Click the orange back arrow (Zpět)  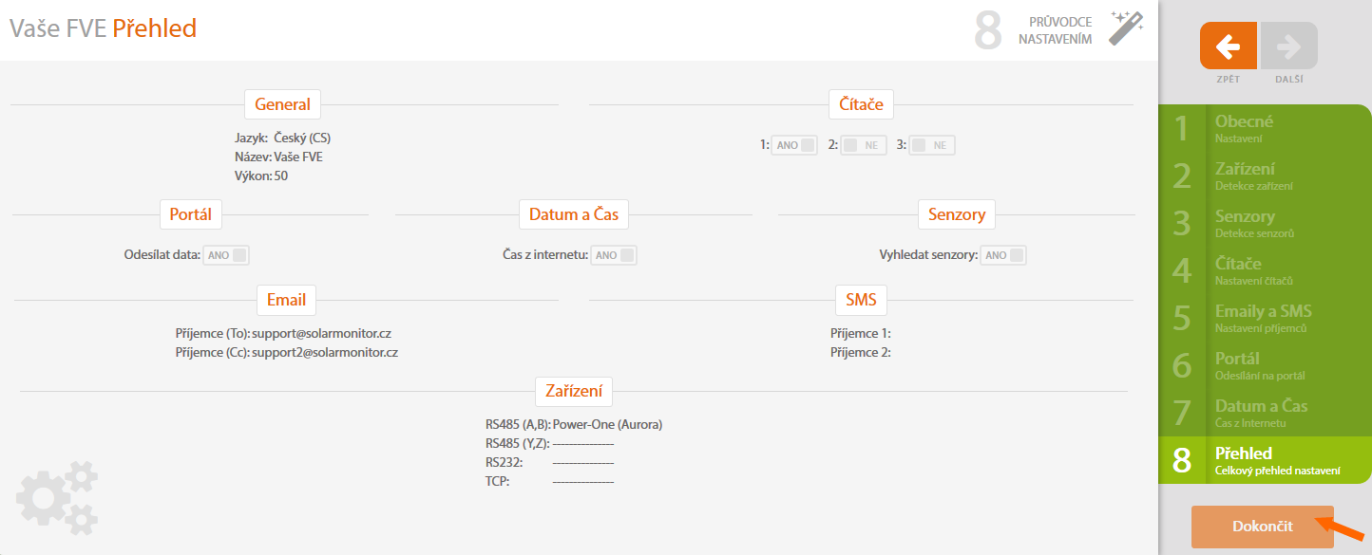(x=1228, y=46)
